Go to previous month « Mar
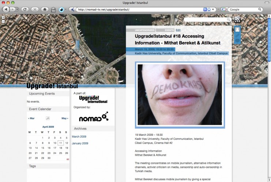271x182 pixels. coord(31,118)
